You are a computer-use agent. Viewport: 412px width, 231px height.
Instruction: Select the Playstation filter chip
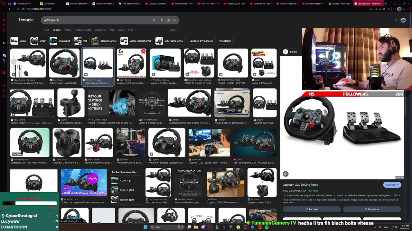(x=225, y=41)
